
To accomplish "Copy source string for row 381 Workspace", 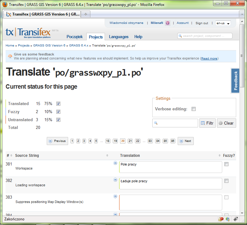I will [x=115, y=163].
